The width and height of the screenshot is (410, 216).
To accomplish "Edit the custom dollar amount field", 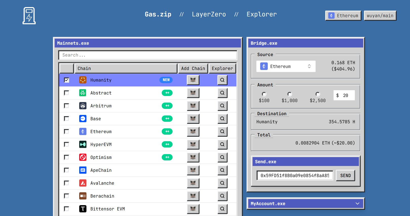I will (344, 95).
